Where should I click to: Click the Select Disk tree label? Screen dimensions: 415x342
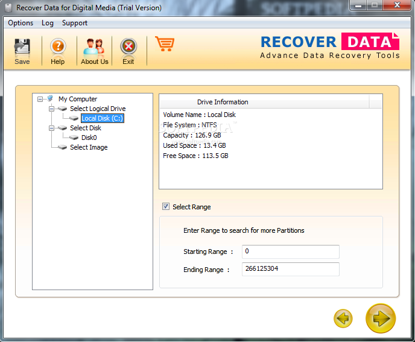[86, 128]
